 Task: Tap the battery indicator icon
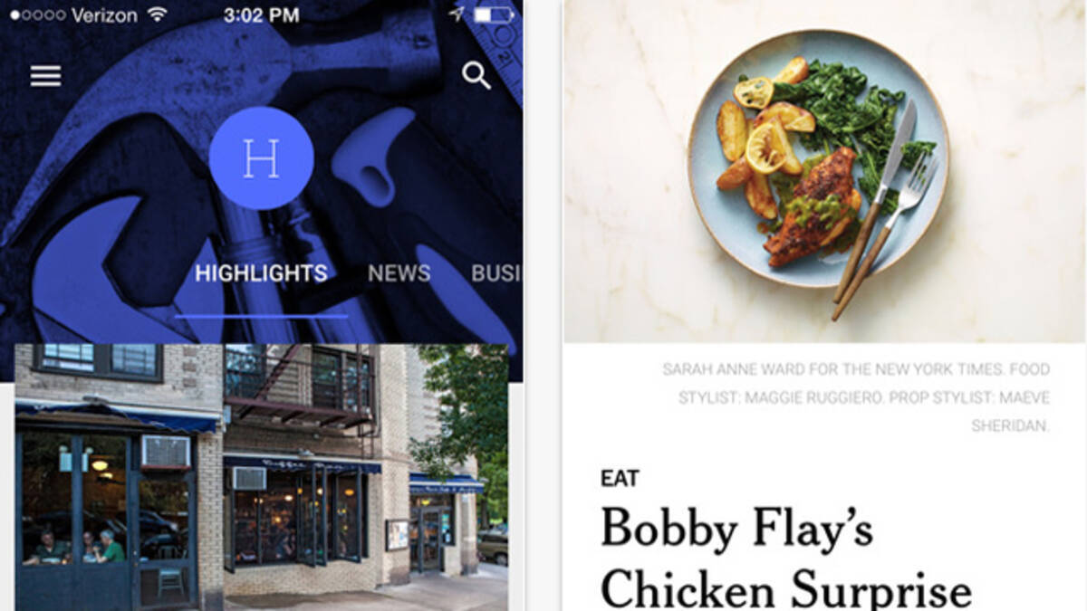point(494,15)
